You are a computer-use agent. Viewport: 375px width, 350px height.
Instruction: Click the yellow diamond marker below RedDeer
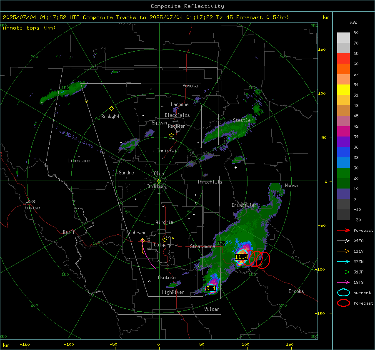(171, 135)
